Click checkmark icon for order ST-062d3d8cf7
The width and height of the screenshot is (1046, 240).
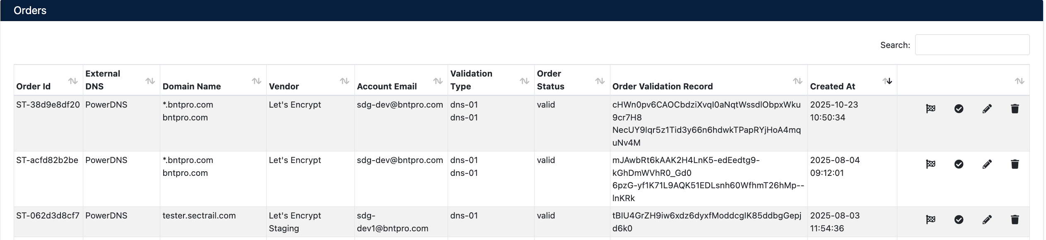[959, 220]
